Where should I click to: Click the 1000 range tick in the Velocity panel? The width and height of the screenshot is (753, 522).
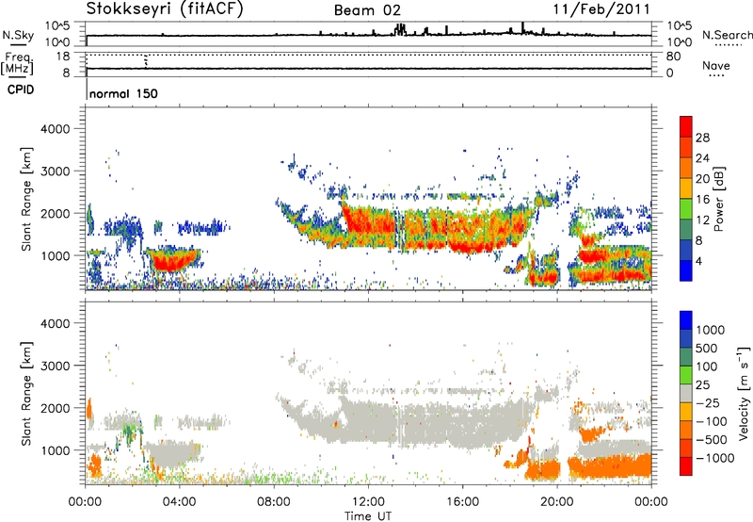click(x=56, y=450)
